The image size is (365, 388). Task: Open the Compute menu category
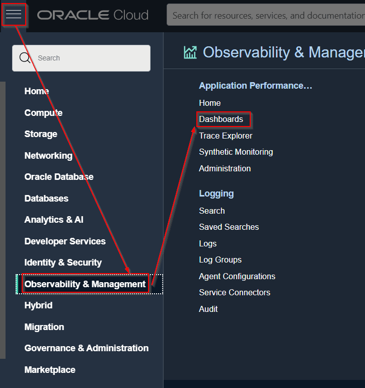tap(43, 113)
